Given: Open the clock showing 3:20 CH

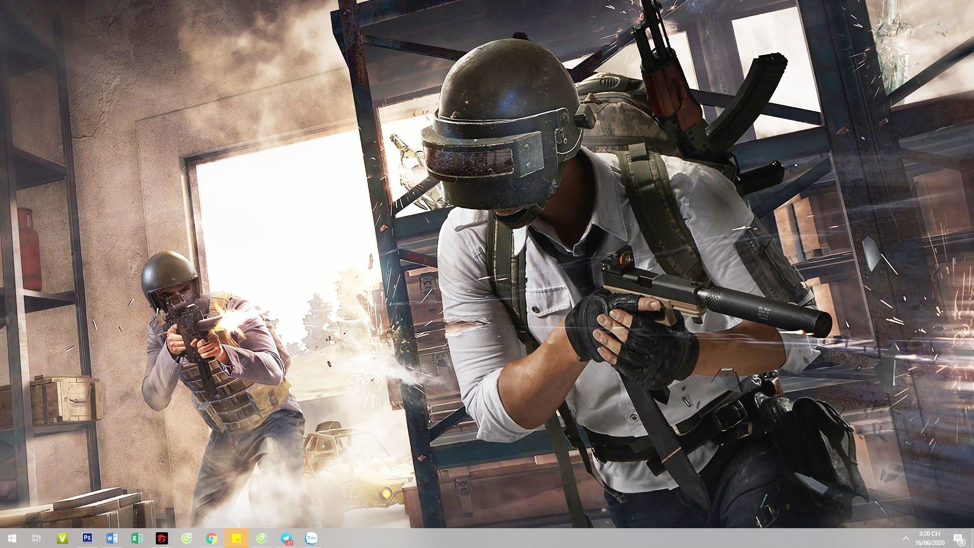Looking at the screenshot, I should (x=929, y=538).
